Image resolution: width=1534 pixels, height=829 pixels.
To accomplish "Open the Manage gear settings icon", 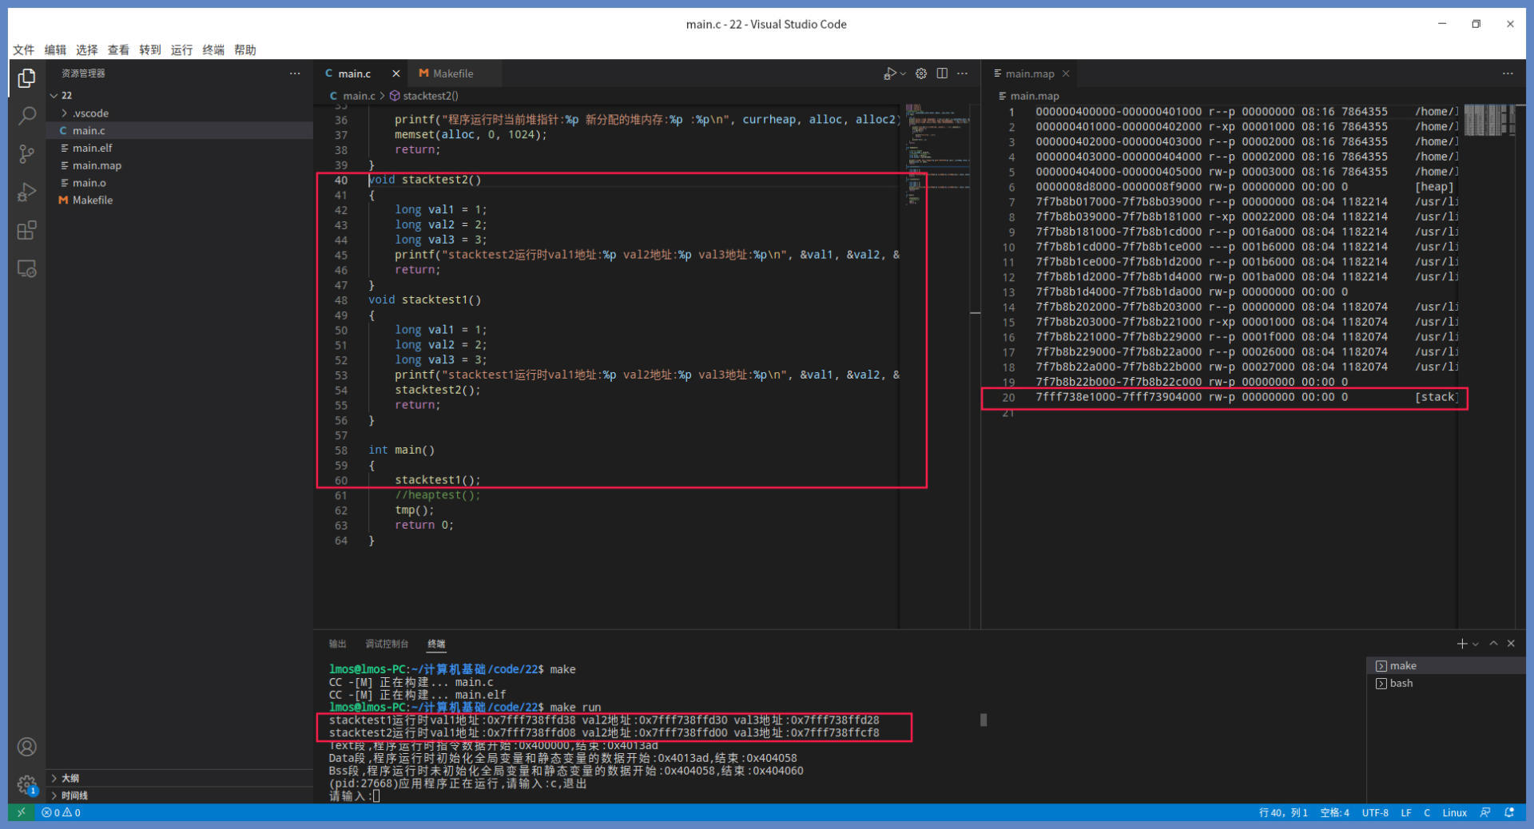I will [x=26, y=783].
